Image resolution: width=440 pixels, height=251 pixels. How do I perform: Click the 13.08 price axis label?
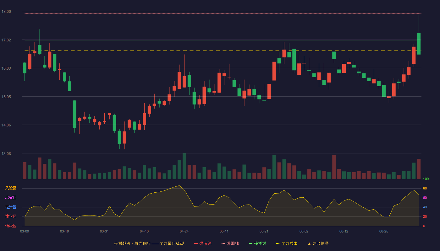[x=6, y=154]
